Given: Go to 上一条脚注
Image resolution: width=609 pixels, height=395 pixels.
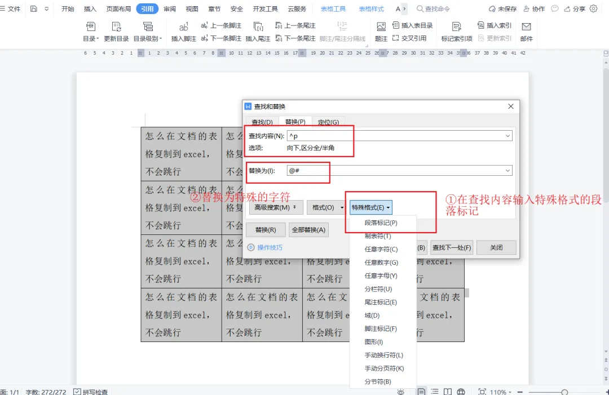Looking at the screenshot, I should [221, 25].
